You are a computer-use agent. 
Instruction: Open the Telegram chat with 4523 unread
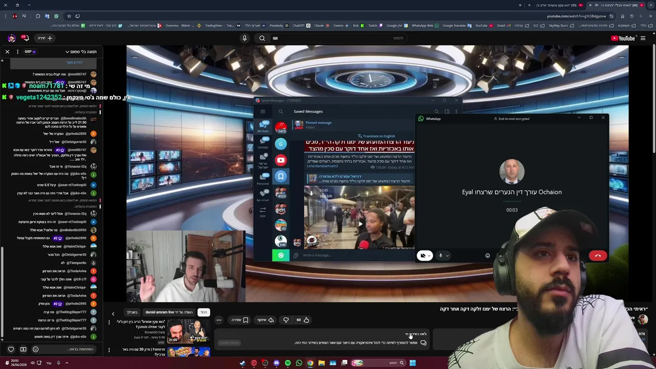point(280,193)
